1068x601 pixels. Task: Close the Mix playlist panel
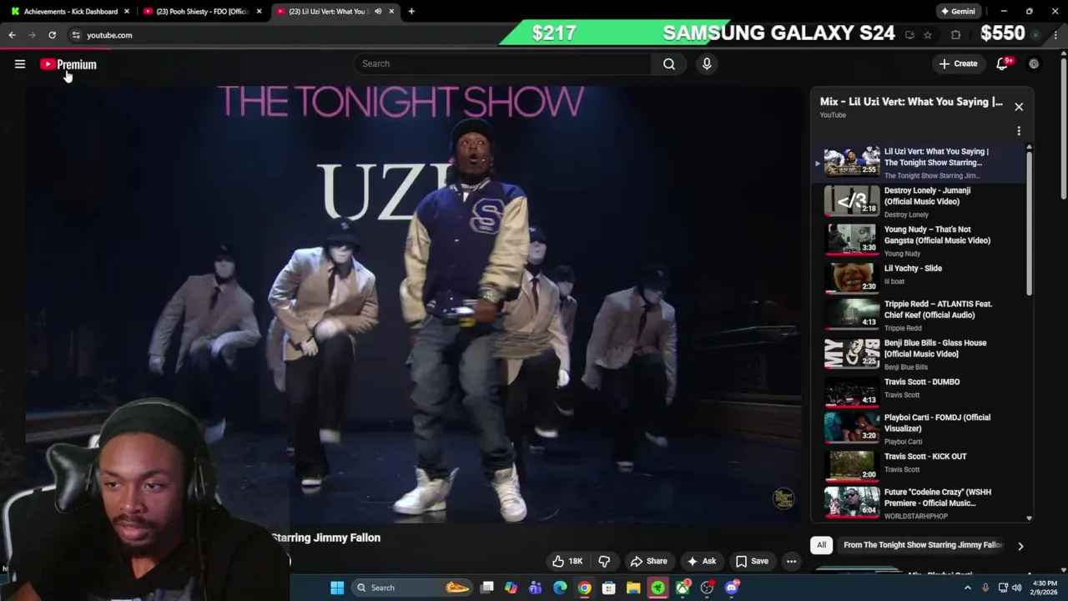click(x=1019, y=107)
